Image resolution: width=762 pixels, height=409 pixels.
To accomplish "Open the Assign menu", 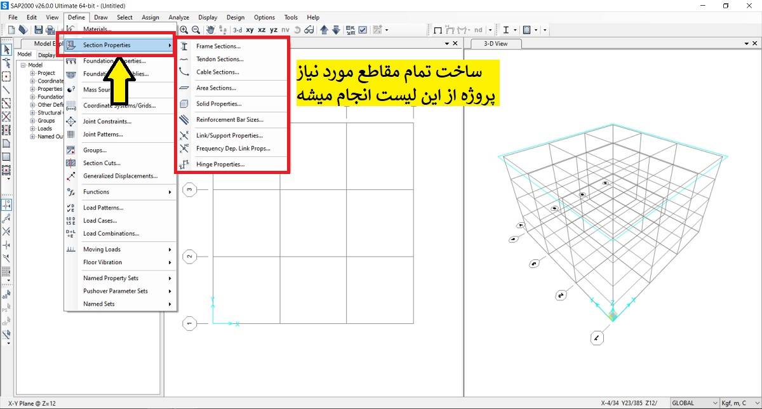I will click(150, 17).
